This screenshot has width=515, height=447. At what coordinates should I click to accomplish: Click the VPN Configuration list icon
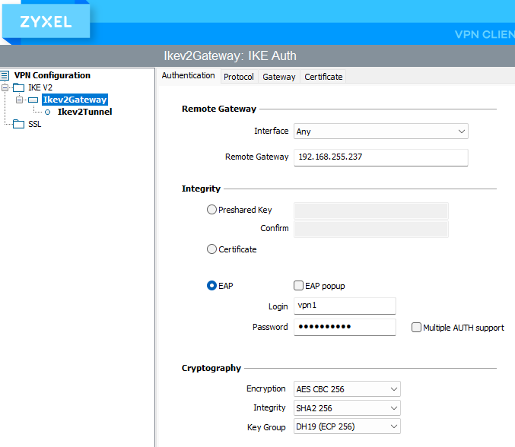click(5, 75)
